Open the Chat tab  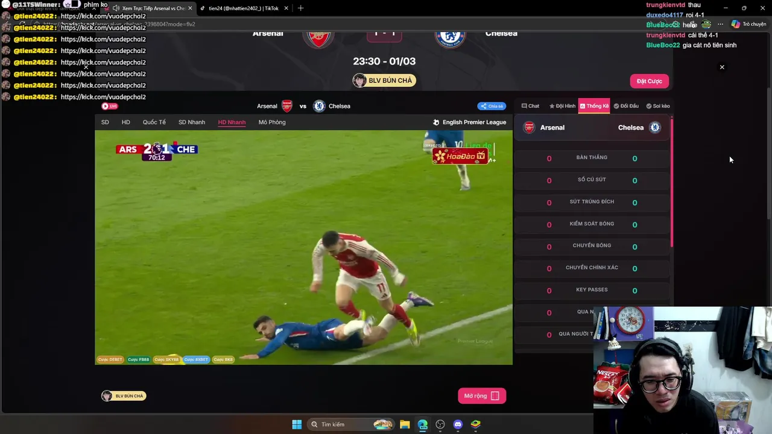tap(530, 106)
